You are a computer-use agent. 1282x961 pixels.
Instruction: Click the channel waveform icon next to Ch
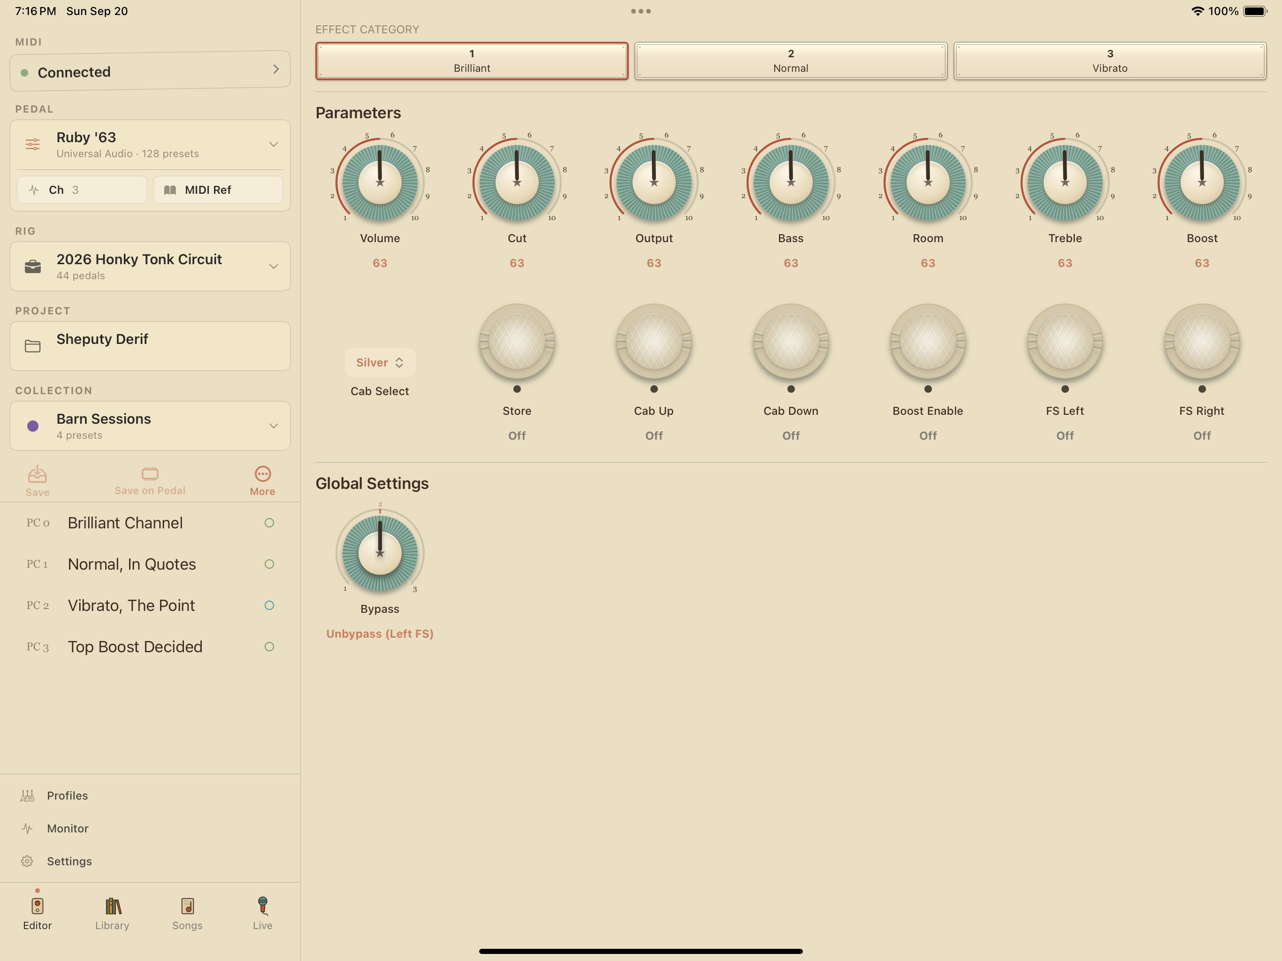[34, 190]
